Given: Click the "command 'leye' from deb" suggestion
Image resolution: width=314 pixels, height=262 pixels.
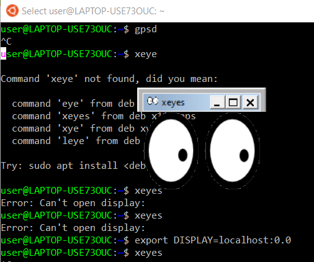Looking at the screenshot, I should pyautogui.click(x=76, y=141).
